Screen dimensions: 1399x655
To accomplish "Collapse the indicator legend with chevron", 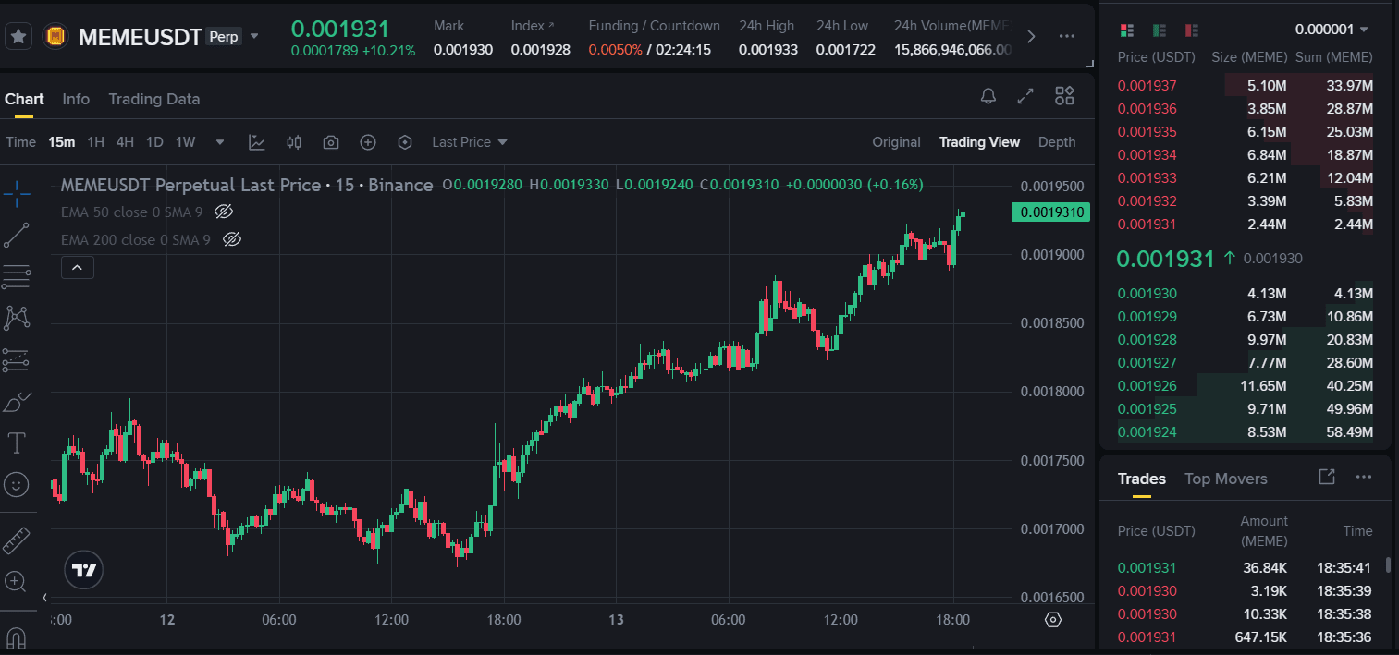I will coord(77,268).
